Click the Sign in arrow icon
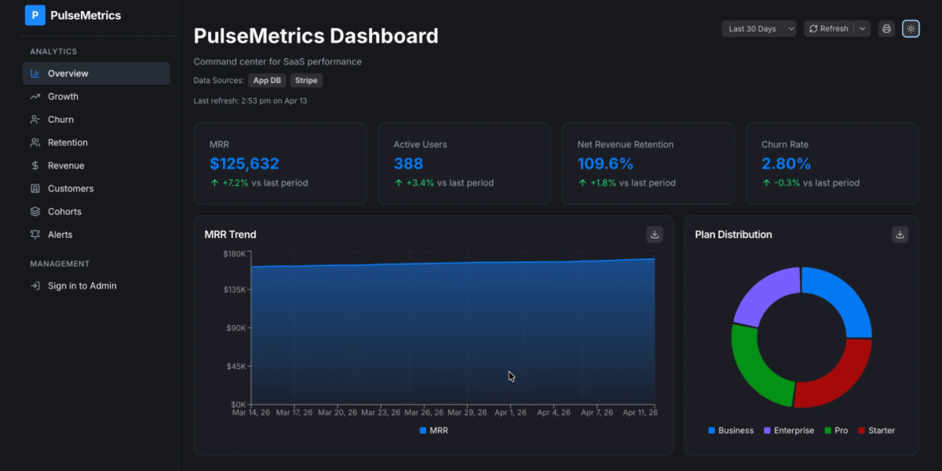This screenshot has height=471, width=942. tap(35, 286)
